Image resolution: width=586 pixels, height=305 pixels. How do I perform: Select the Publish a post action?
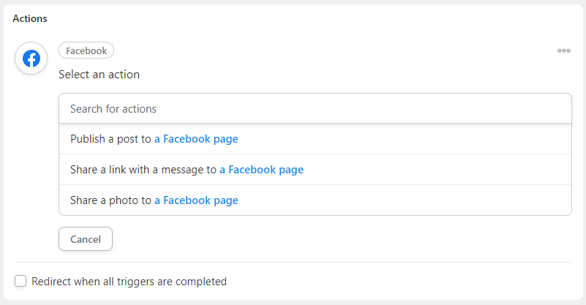coord(315,139)
